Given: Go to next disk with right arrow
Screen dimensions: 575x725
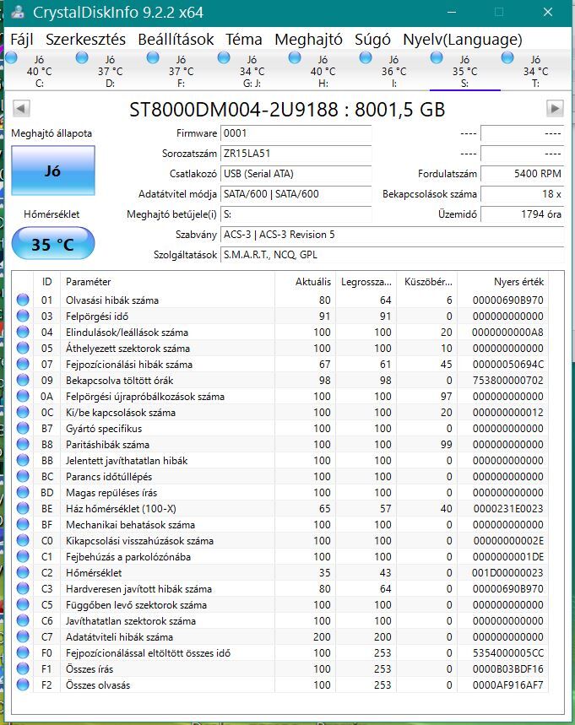Looking at the screenshot, I should [555, 109].
